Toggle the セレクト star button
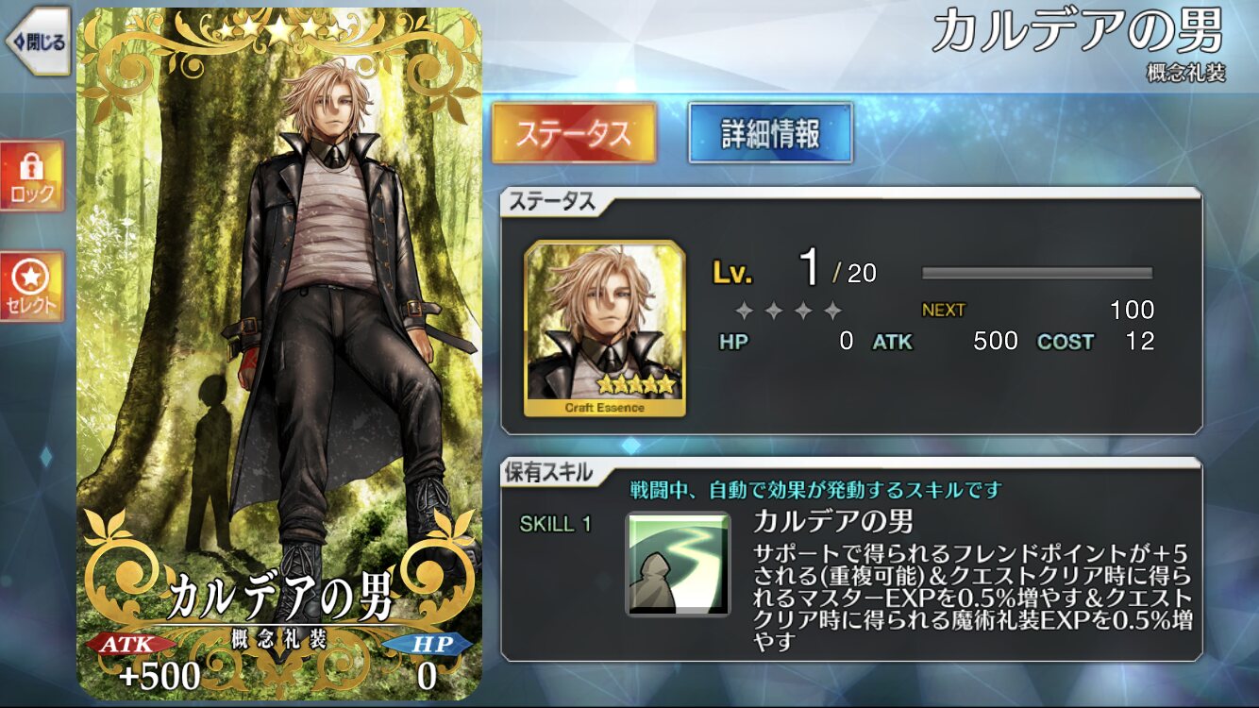The width and height of the screenshot is (1259, 708). (x=32, y=286)
